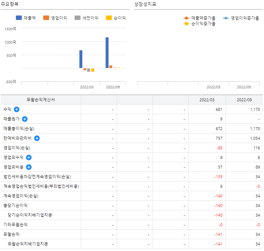Toggle the 세전이익 gray legend swatch

78,18
